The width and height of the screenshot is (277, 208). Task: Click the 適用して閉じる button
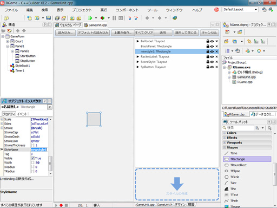(186, 32)
